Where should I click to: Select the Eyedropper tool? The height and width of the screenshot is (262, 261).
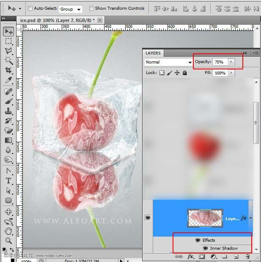[8, 80]
